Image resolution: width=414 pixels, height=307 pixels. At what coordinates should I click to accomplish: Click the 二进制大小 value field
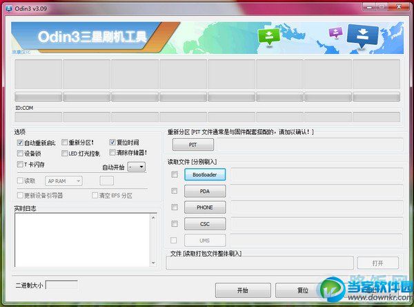[62, 285]
